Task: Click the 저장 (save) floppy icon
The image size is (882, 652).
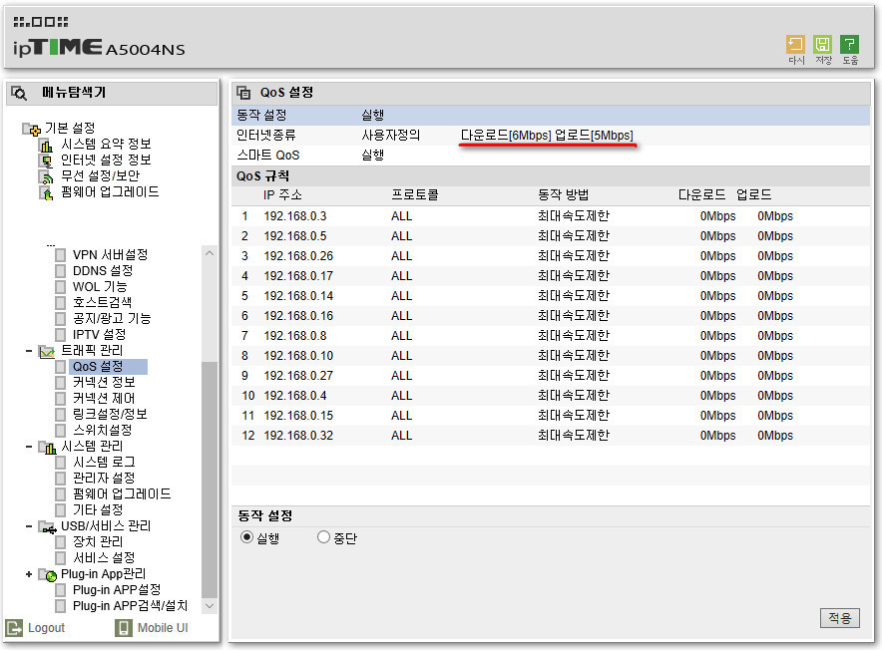Action: [822, 45]
